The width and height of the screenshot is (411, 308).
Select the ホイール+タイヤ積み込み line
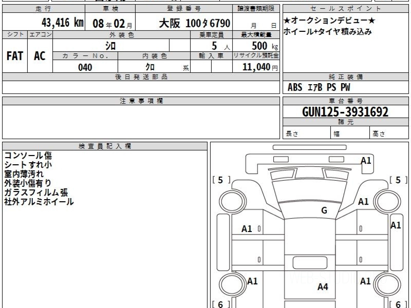pos(327,32)
